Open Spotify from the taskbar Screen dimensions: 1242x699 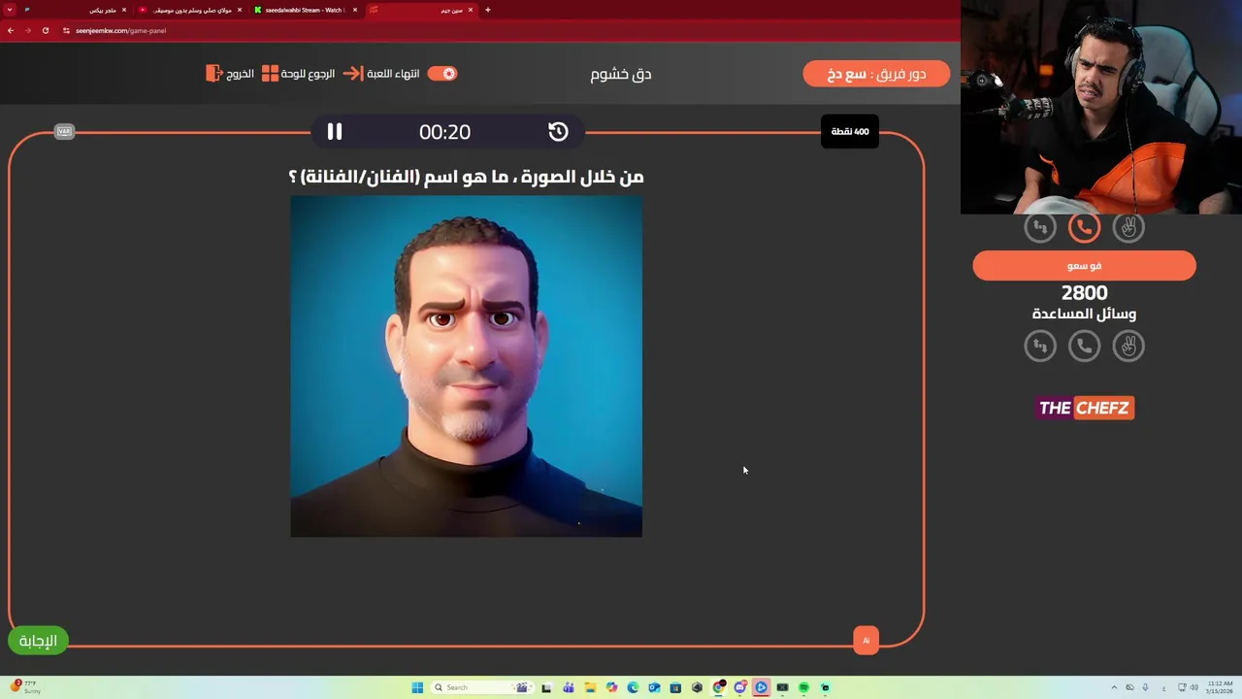pyautogui.click(x=803, y=687)
